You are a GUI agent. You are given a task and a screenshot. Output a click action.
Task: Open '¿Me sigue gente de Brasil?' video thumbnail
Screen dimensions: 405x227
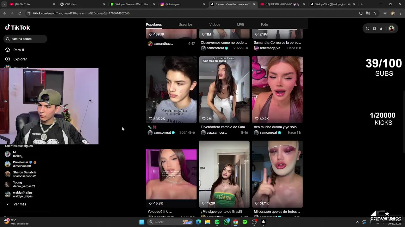(224, 174)
